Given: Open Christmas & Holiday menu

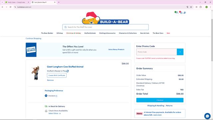Looking at the screenshot, I should [x=74, y=33].
